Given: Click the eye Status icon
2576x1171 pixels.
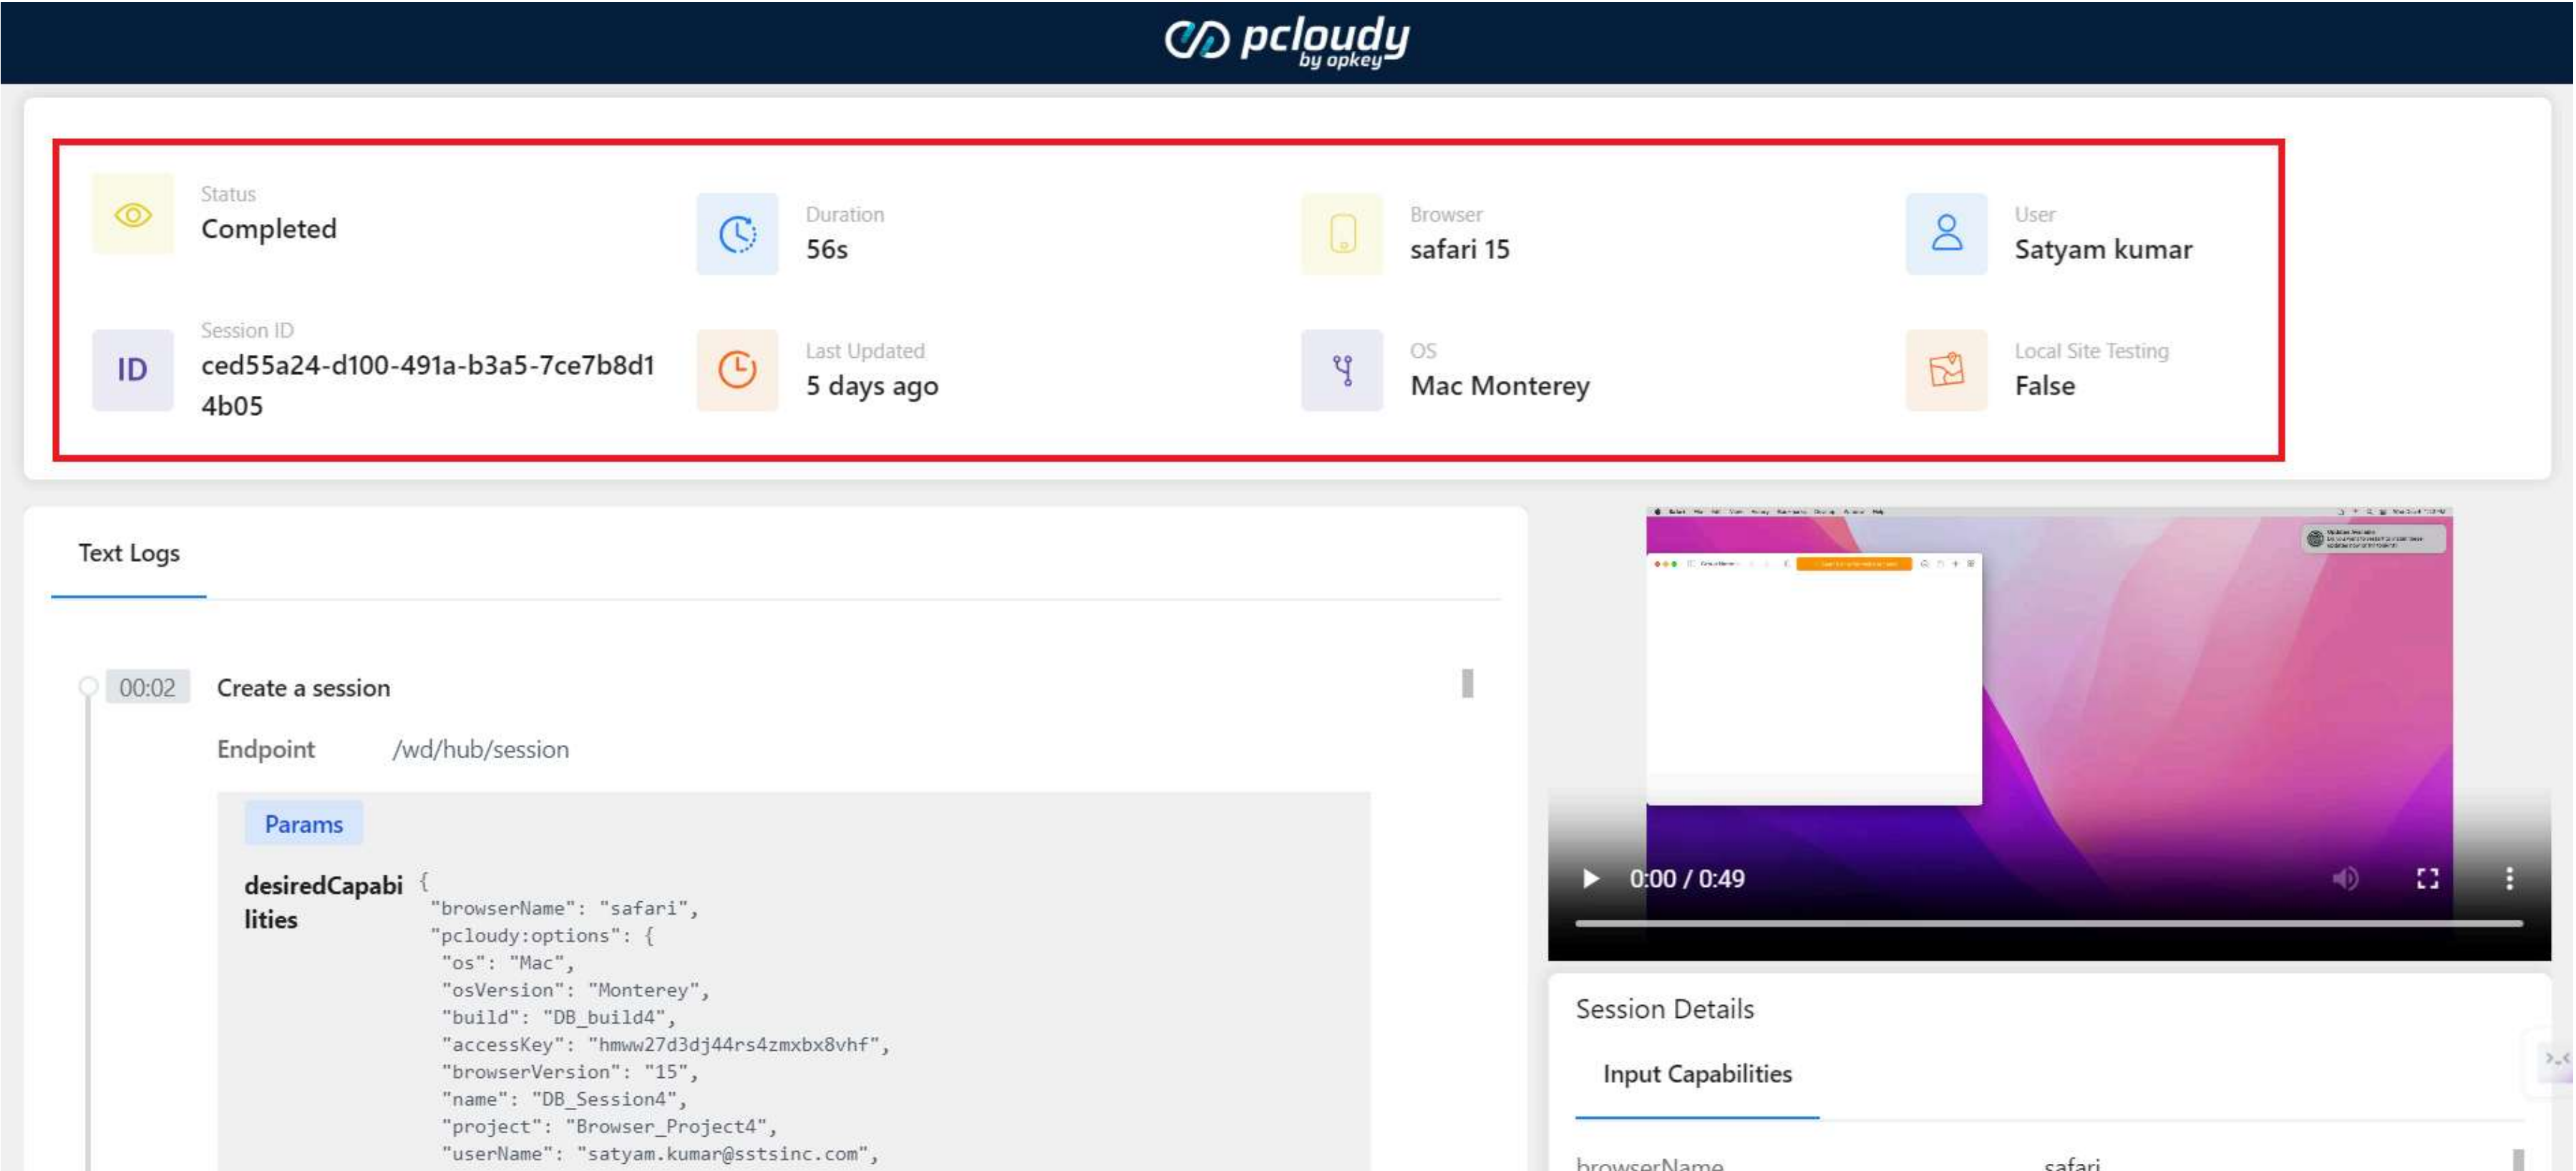Looking at the screenshot, I should tap(133, 214).
